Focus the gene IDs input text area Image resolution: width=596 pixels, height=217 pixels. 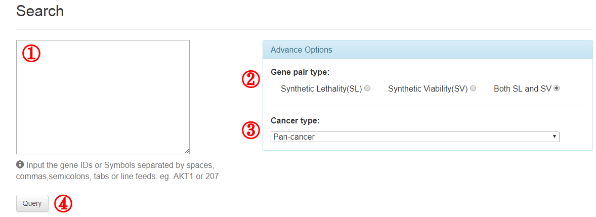click(103, 97)
